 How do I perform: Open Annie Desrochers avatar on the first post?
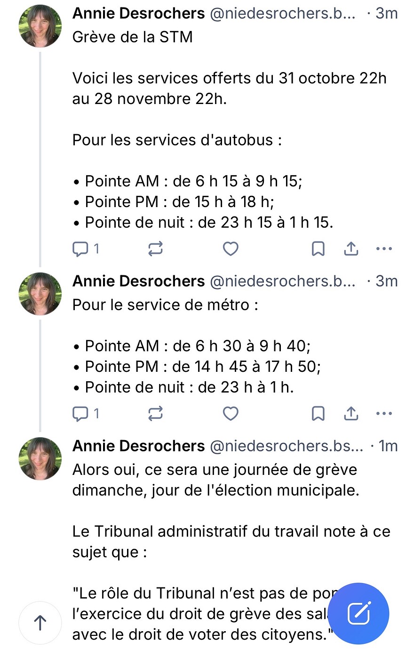40,26
